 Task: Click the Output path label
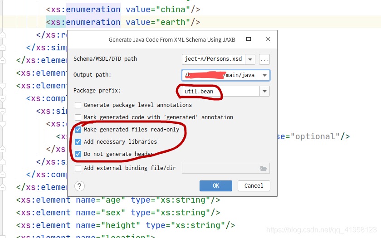[x=92, y=74]
